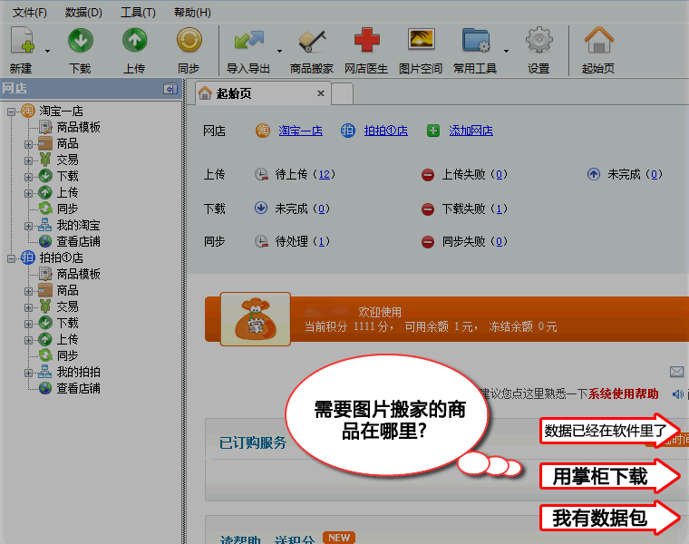Click 待上传 count 12 link

click(x=325, y=174)
